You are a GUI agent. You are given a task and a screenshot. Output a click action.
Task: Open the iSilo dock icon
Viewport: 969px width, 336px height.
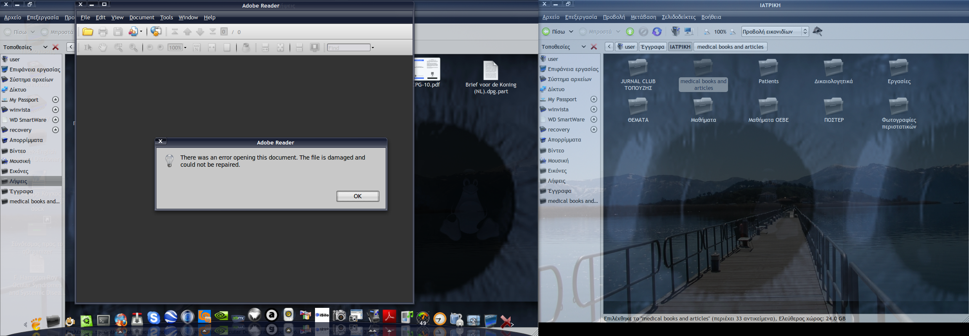[322, 315]
